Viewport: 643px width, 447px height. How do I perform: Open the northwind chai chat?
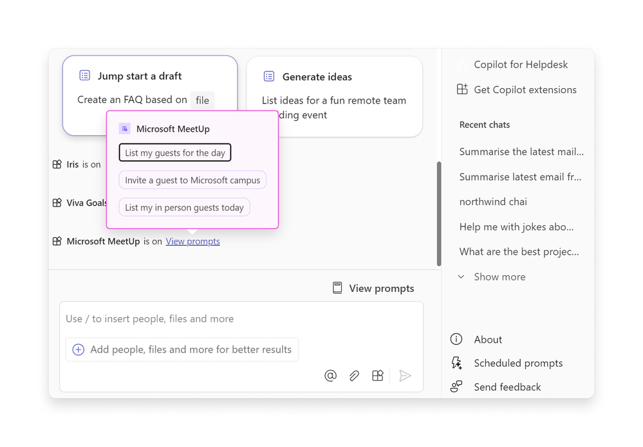click(x=493, y=201)
